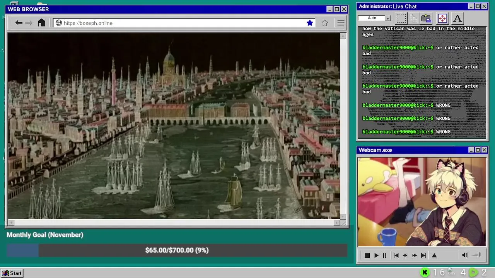Click the 'how the vatican was le bad' message
Image resolution: width=495 pixels, height=278 pixels.
tap(418, 31)
